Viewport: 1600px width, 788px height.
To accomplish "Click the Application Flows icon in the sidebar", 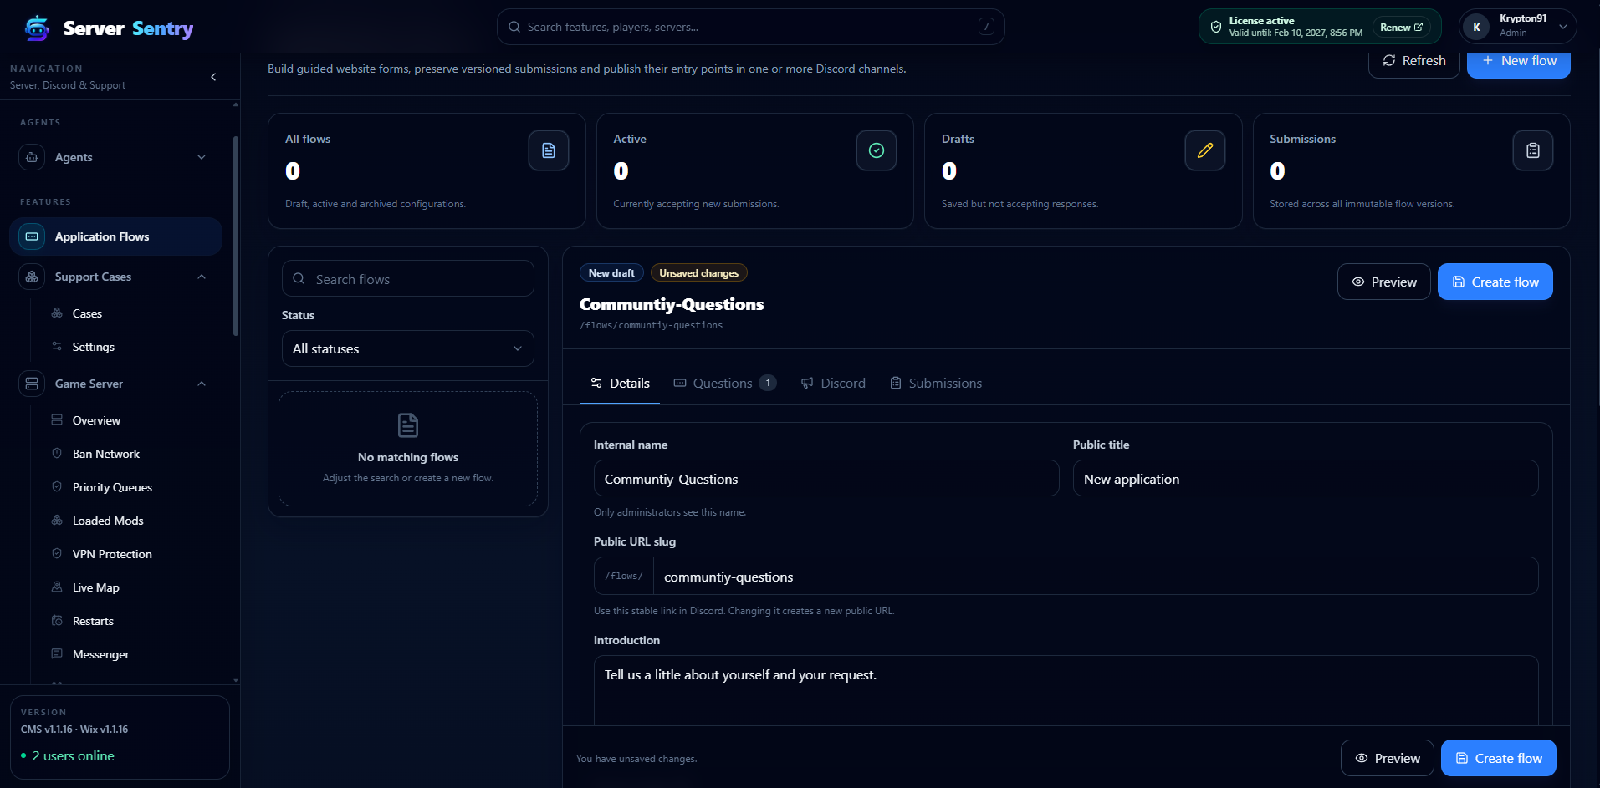I will pyautogui.click(x=32, y=236).
